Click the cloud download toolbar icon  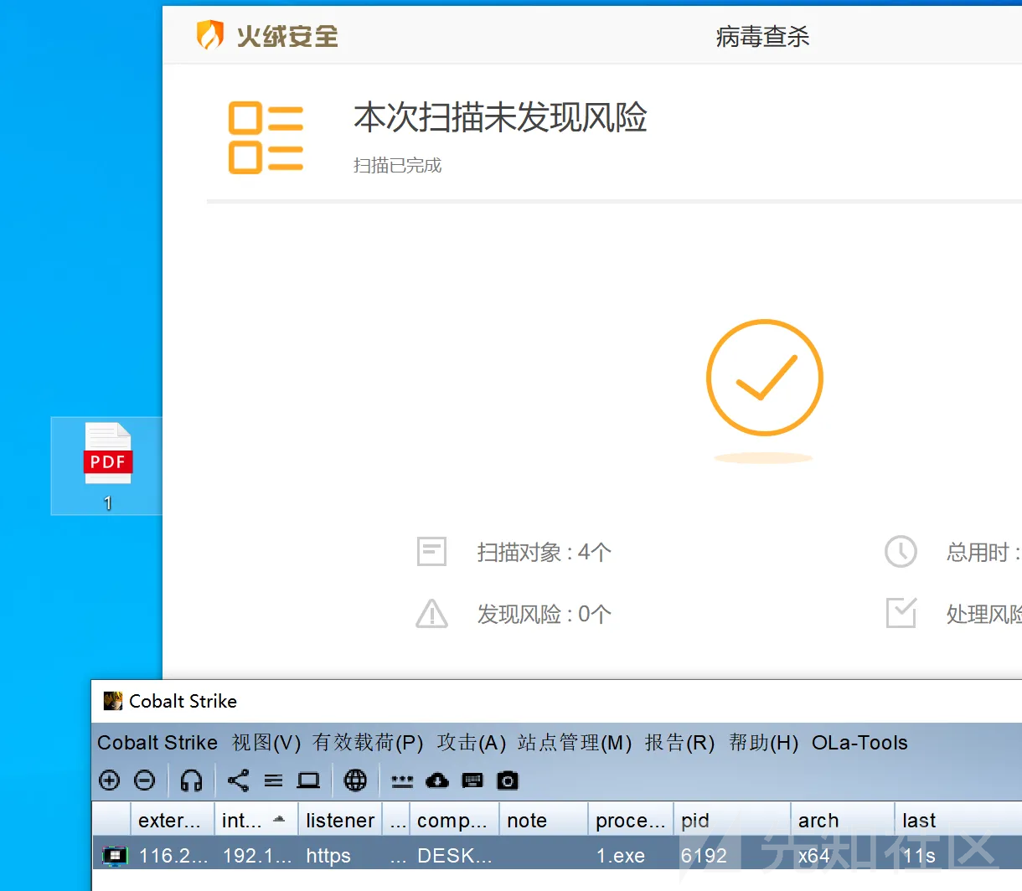437,780
